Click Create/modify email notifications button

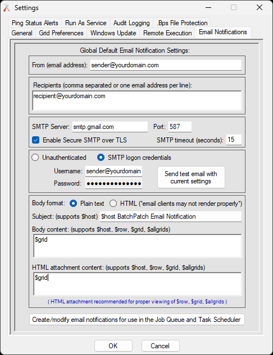click(137, 320)
